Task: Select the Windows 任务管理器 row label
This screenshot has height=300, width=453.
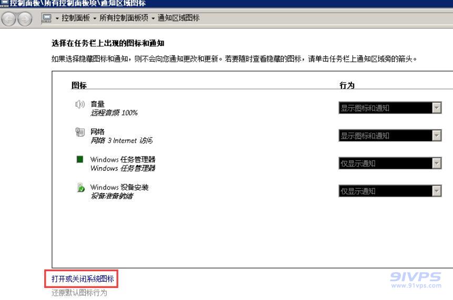Action: click(123, 159)
